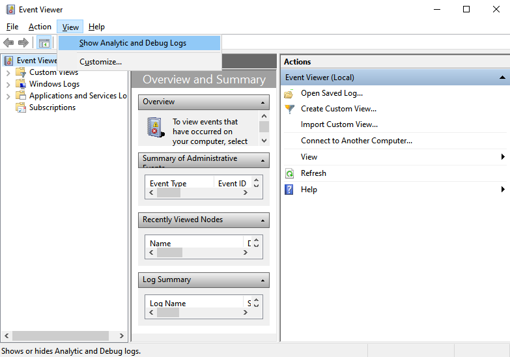Collapse the Overview section header
Viewport: 510px width, 357px height.
(262, 103)
